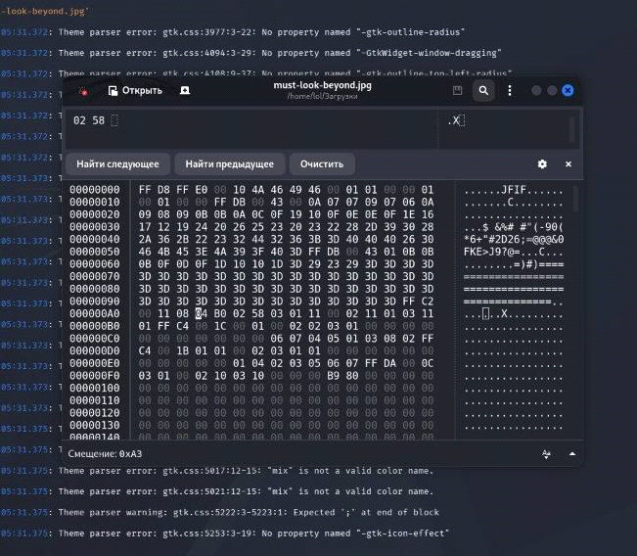Click the new window icon beside Открыть
Screen dimensions: 637x556
[185, 90]
